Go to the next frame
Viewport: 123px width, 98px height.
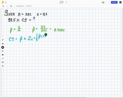pos(66,2)
